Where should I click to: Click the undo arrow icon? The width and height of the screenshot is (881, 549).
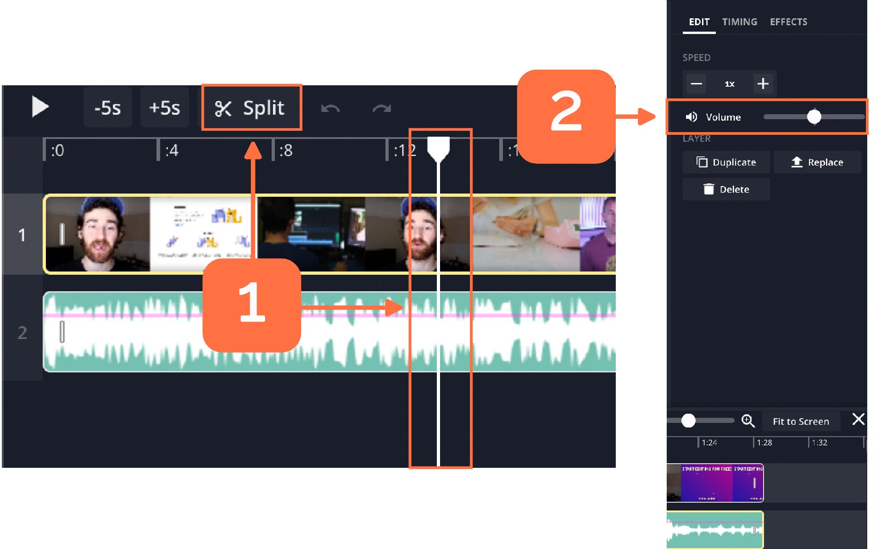point(330,109)
